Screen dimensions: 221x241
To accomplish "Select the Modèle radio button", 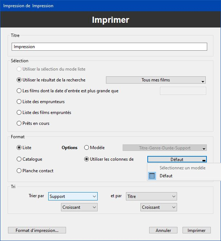I will tap(86, 148).
